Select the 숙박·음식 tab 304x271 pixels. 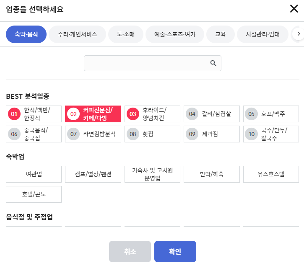[26, 34]
